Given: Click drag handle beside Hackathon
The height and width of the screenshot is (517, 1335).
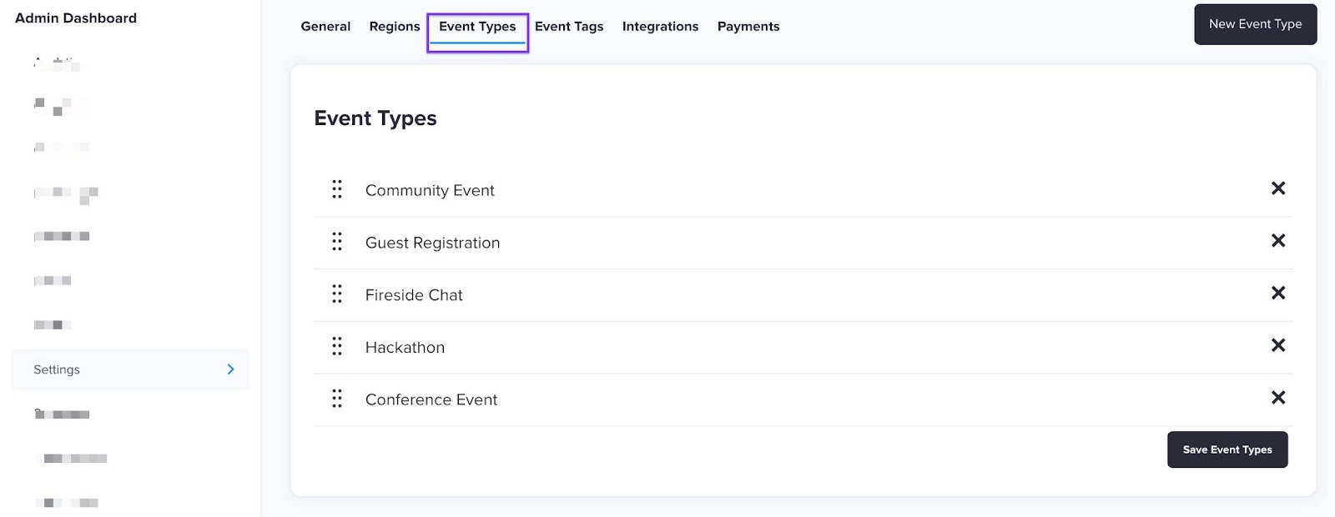Looking at the screenshot, I should [x=337, y=346].
